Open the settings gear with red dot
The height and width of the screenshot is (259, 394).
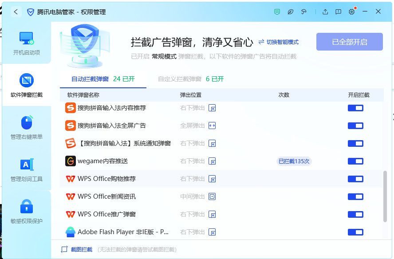point(351,12)
